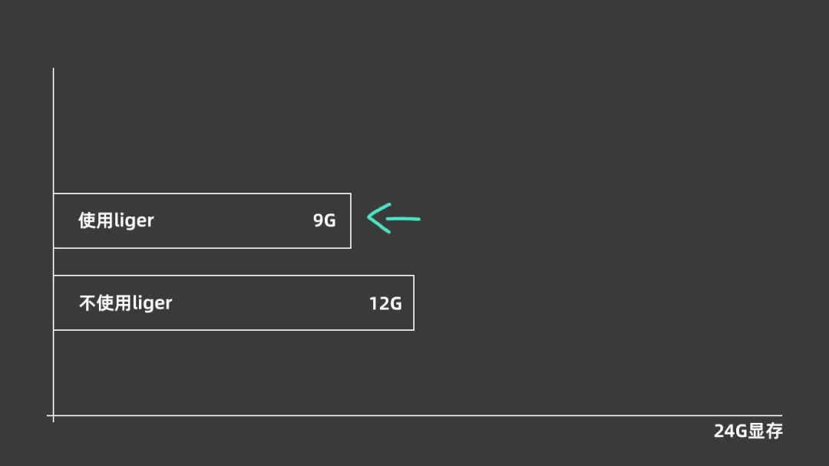The image size is (829, 466).
Task: Click midpoint of the horizontal axis line
Action: 417,415
